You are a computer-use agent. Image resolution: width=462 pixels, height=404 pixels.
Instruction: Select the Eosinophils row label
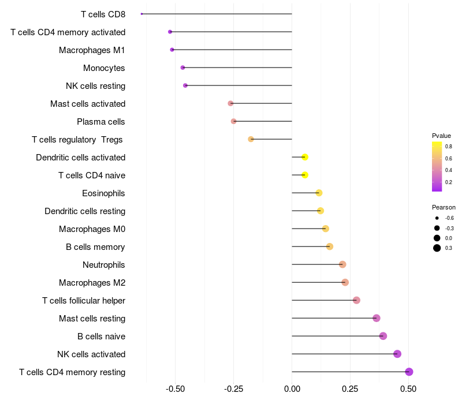103,193
